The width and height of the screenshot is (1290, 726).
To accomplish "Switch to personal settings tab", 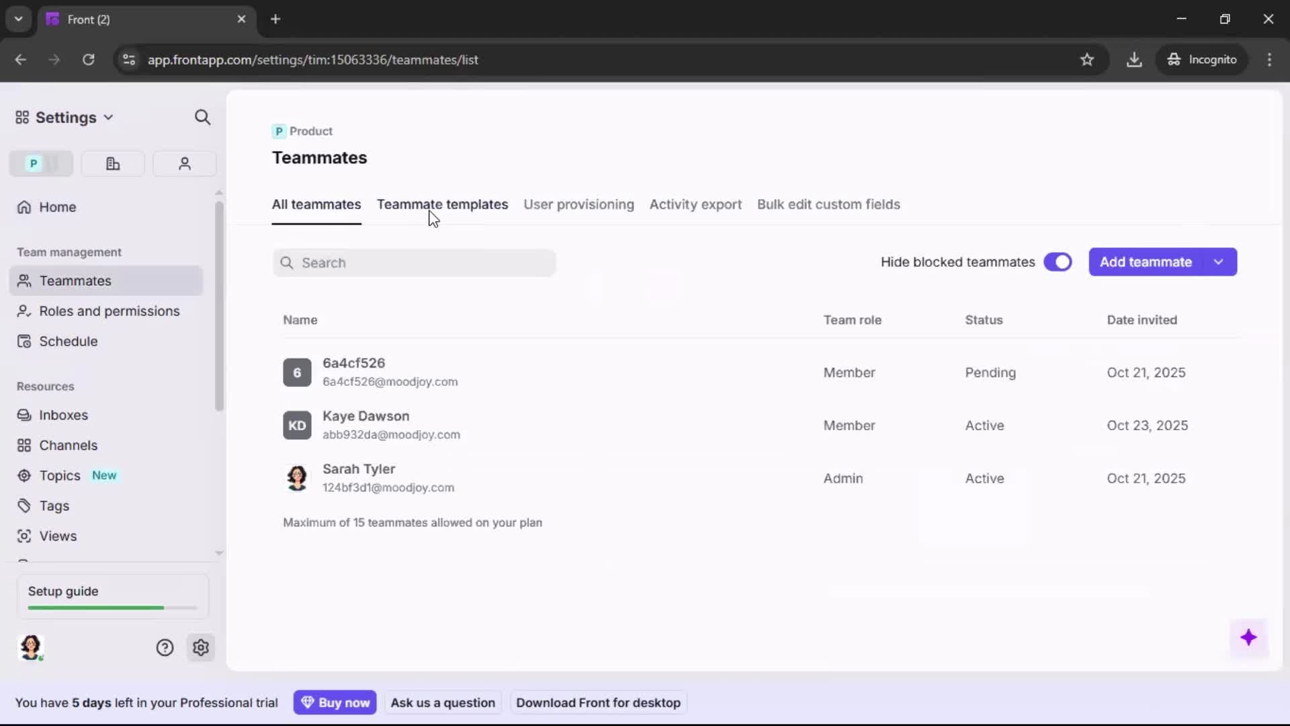I will [185, 163].
